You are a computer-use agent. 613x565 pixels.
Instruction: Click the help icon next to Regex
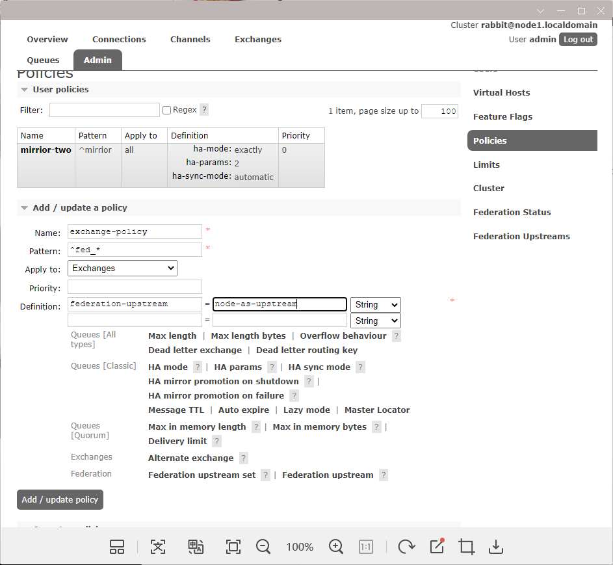tap(204, 109)
